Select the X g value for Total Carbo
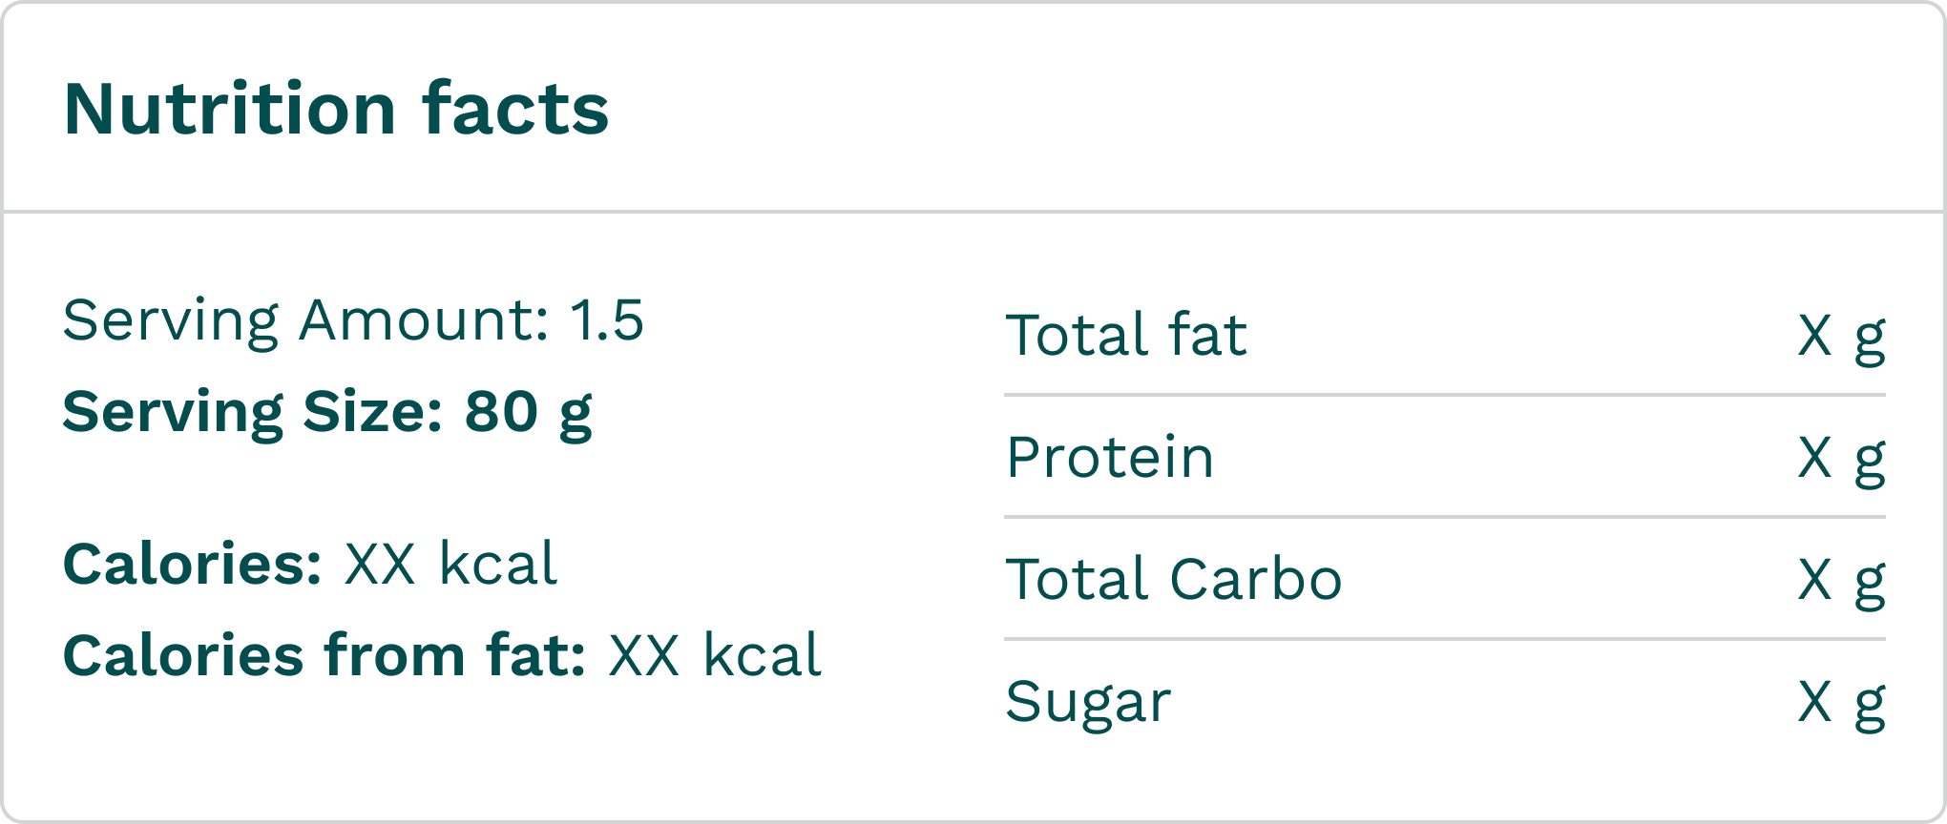The width and height of the screenshot is (1947, 824). [1841, 580]
